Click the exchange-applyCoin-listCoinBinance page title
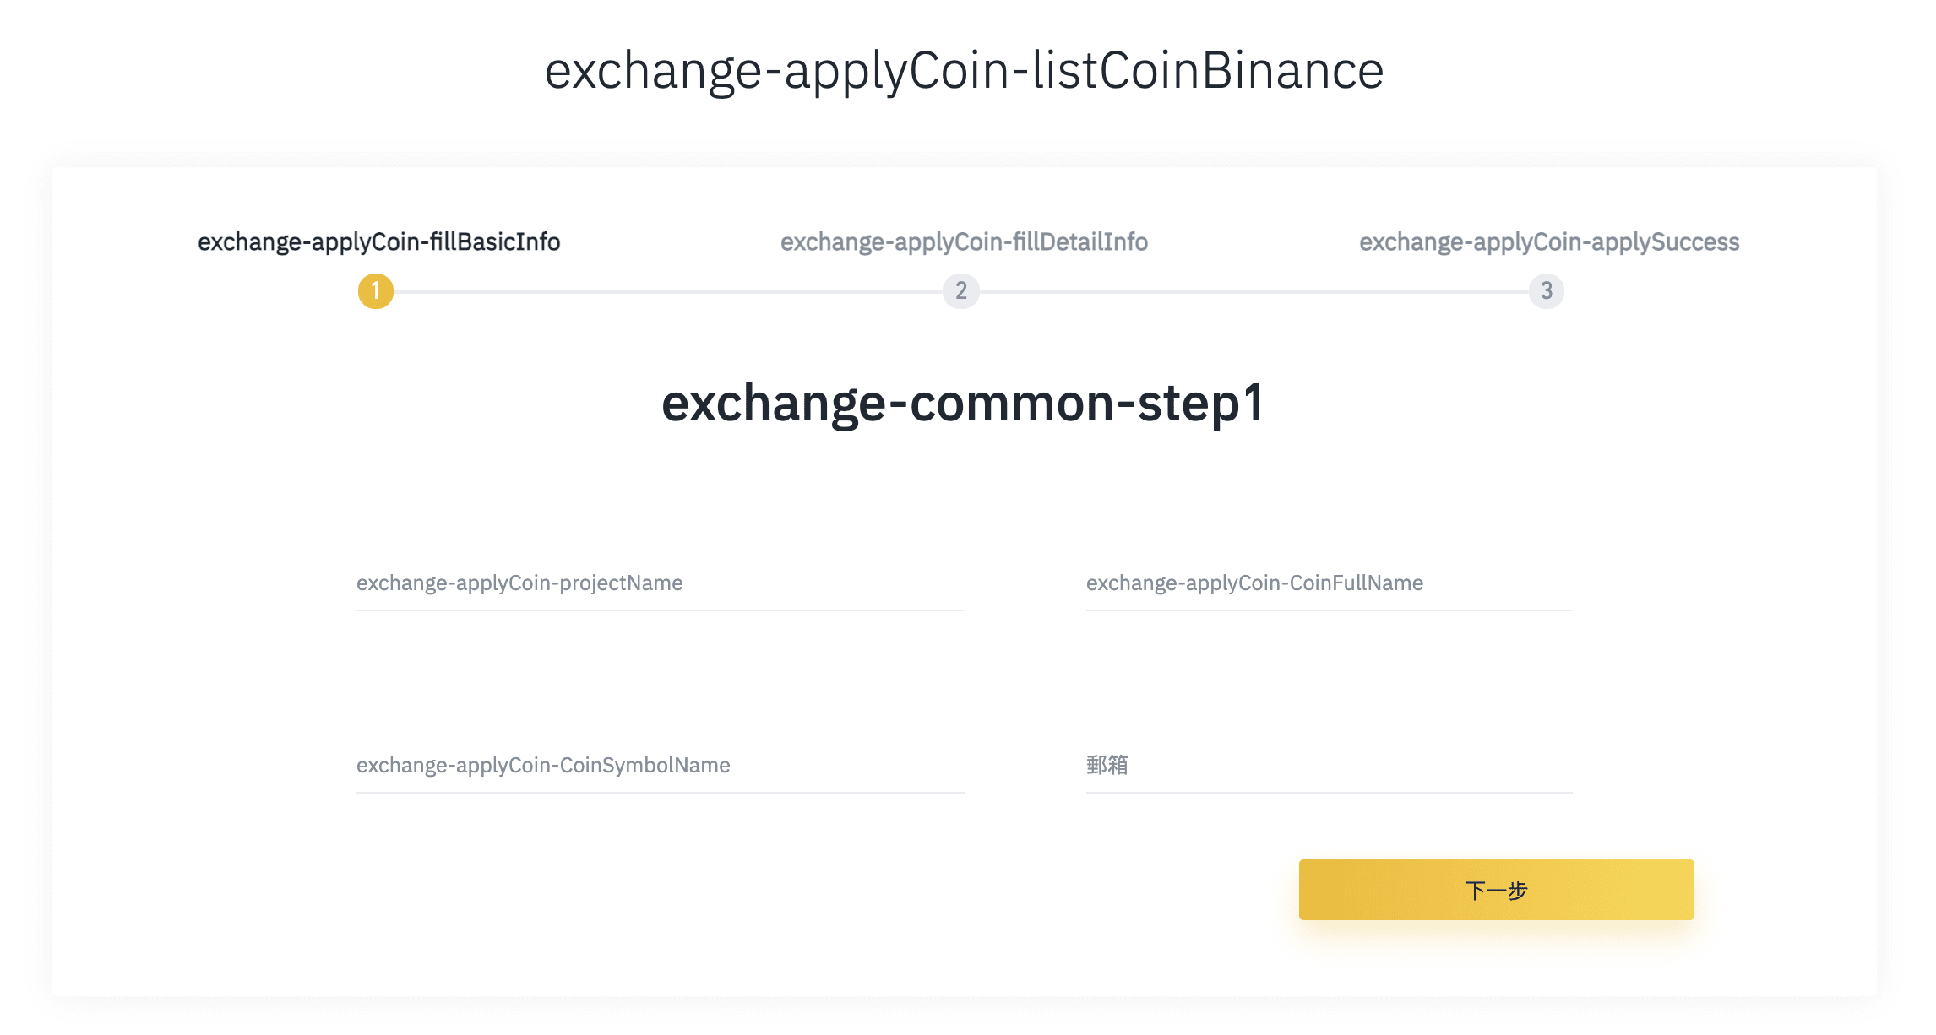Viewport: 1936px width, 1035px height. tap(964, 70)
